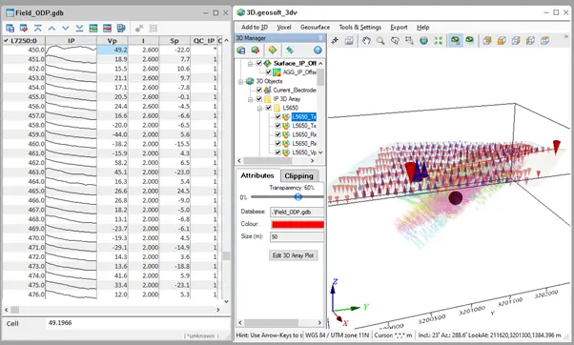
Task: Open the Voxel menu
Action: point(284,27)
